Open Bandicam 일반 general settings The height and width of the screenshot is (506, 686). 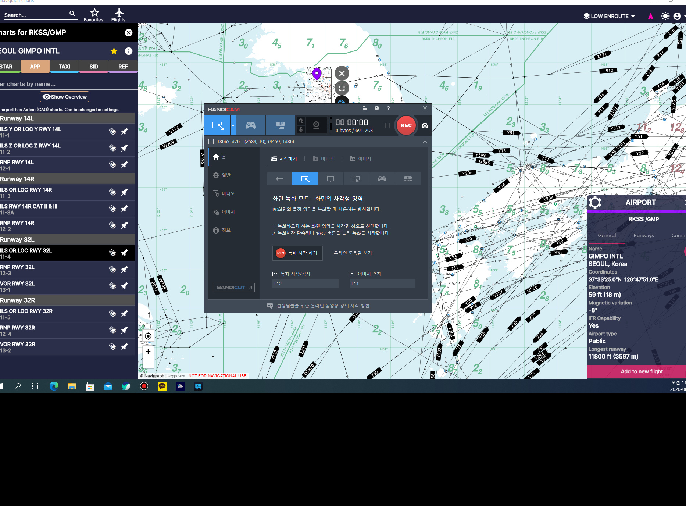point(233,175)
